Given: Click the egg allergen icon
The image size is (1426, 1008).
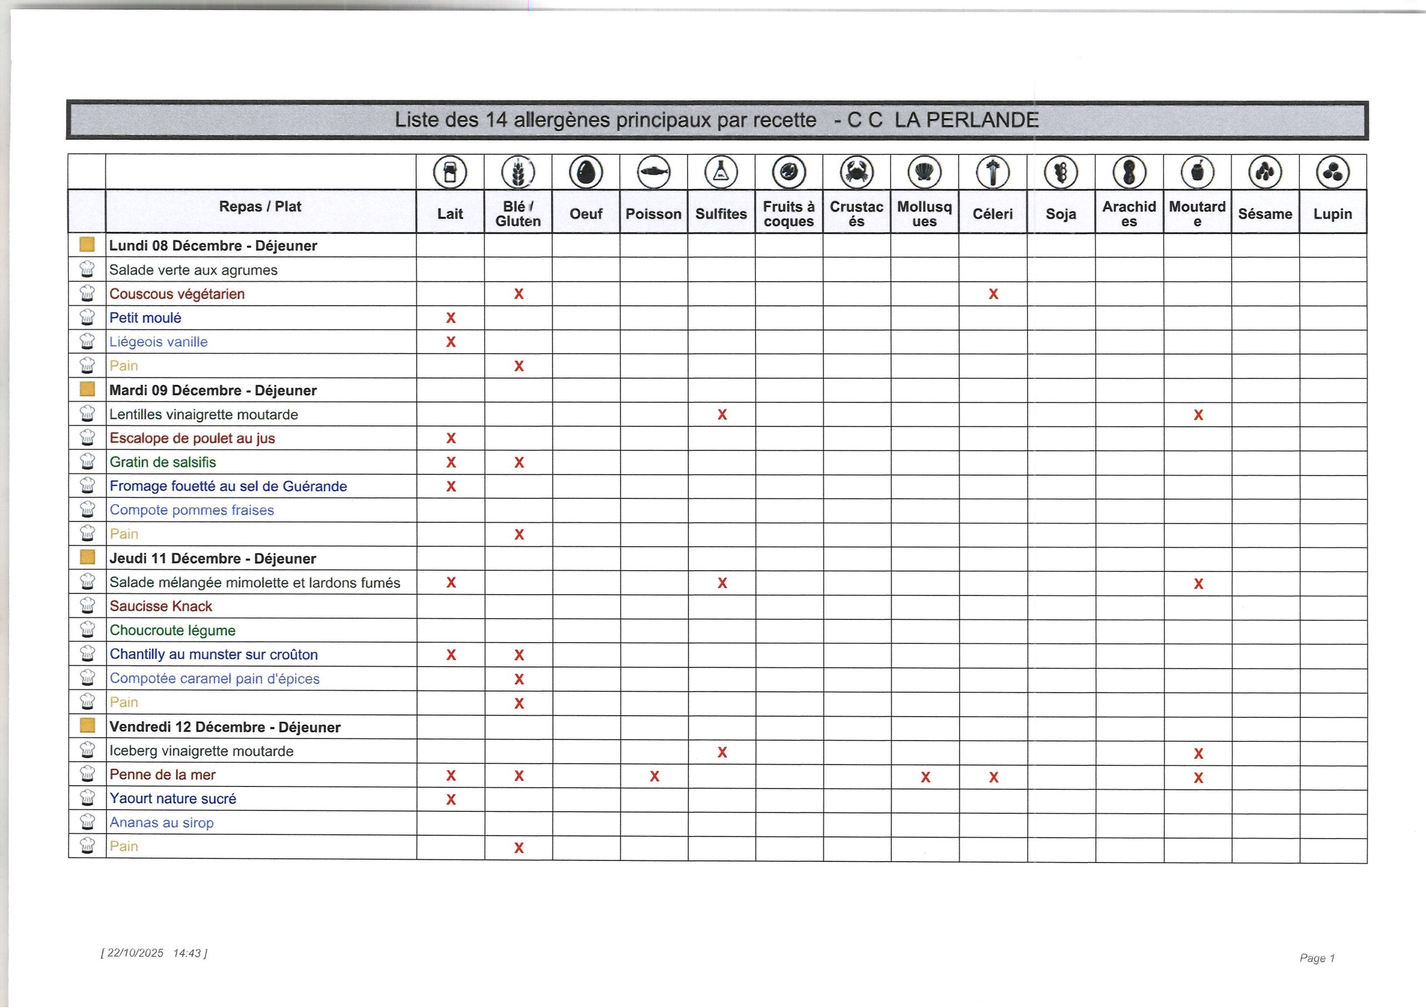Looking at the screenshot, I should 585,172.
